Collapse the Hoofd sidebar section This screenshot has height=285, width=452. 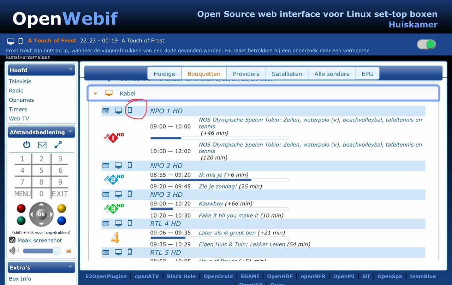tap(70, 70)
